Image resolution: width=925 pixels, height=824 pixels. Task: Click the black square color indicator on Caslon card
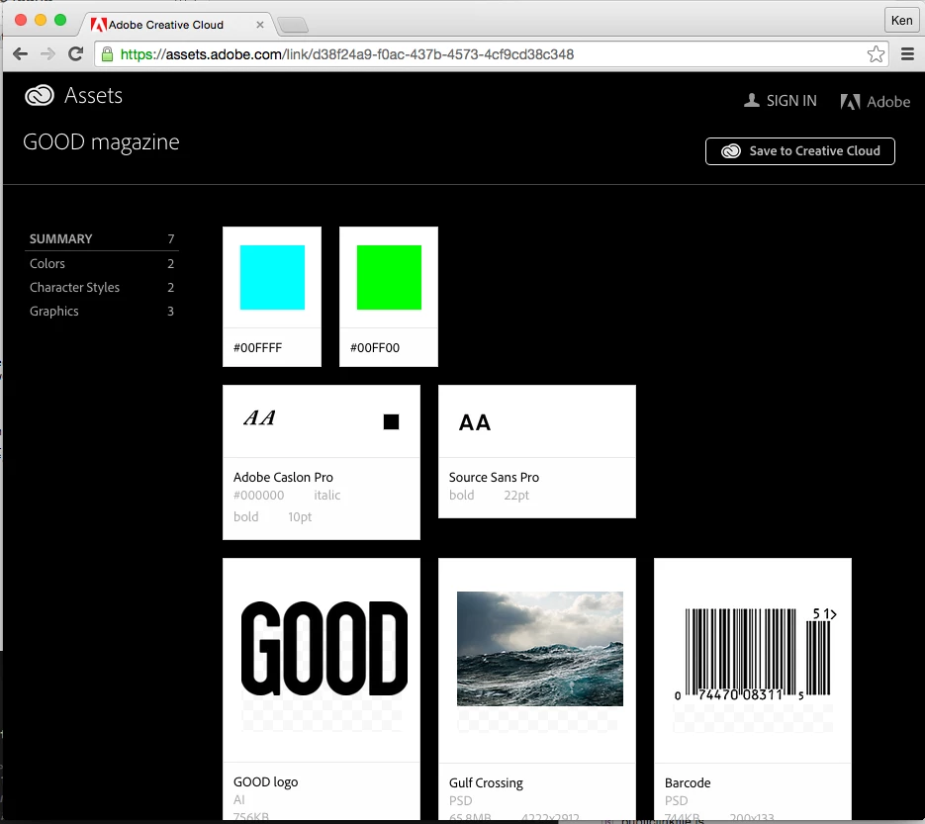click(391, 421)
